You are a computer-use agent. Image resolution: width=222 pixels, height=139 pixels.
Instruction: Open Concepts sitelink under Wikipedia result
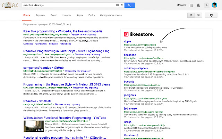pyautogui.click(x=28, y=44)
